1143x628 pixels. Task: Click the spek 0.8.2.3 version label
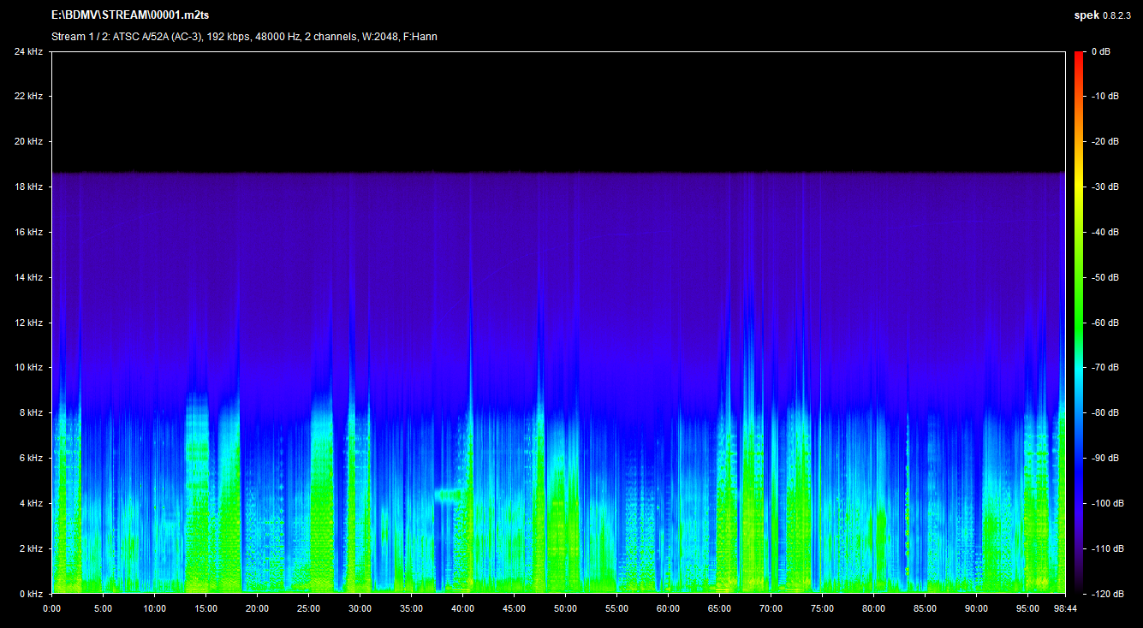pos(1103,15)
